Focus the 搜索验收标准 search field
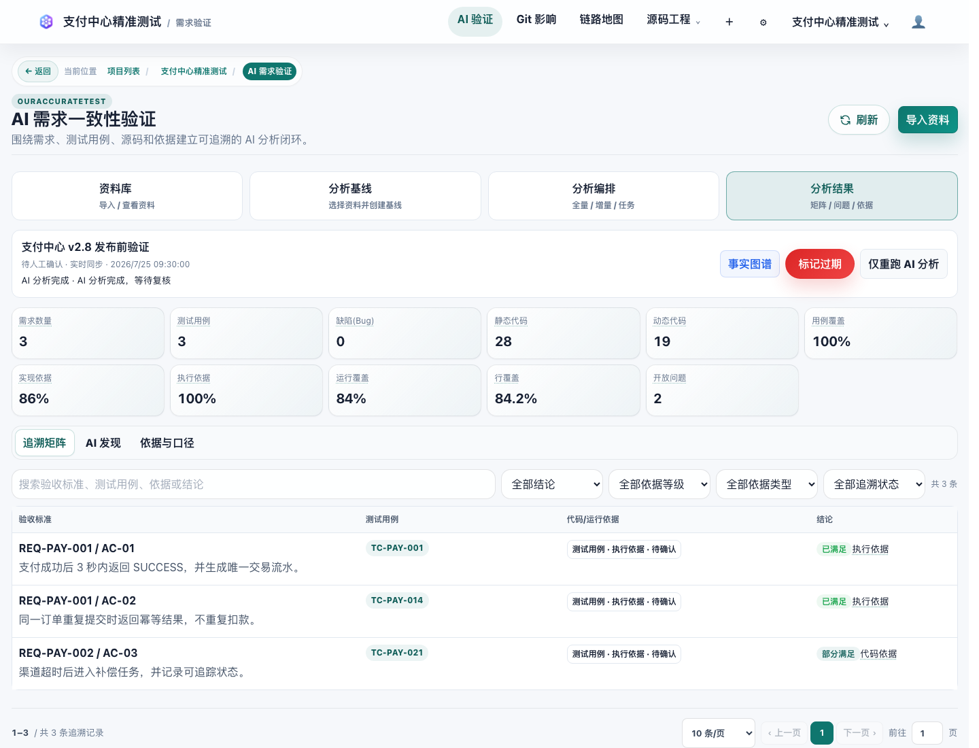Viewport: 979px width, 748px height. click(x=254, y=484)
